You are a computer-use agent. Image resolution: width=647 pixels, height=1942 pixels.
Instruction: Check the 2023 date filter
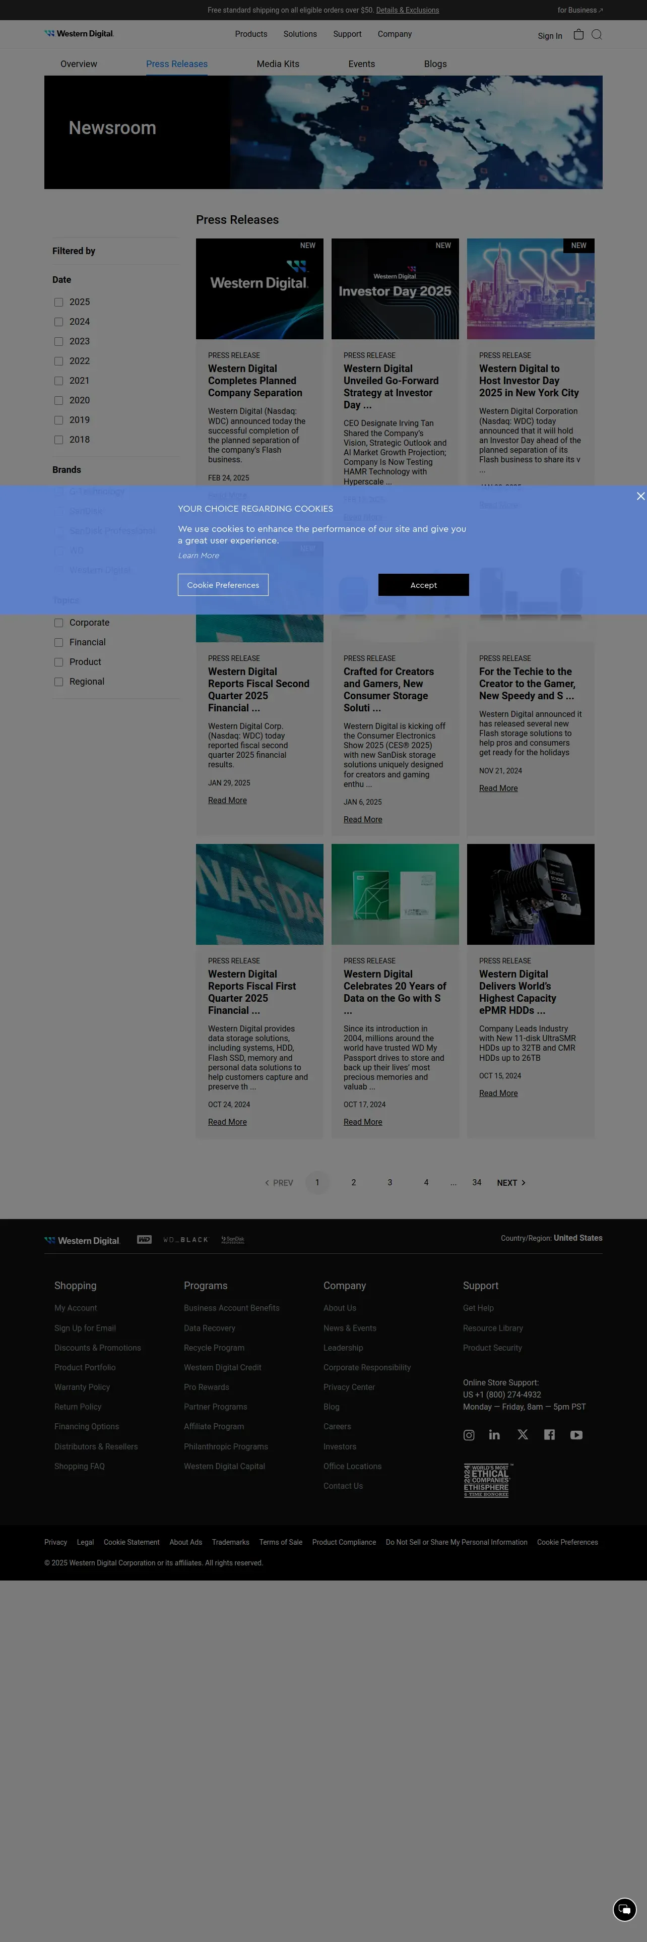pyautogui.click(x=59, y=341)
